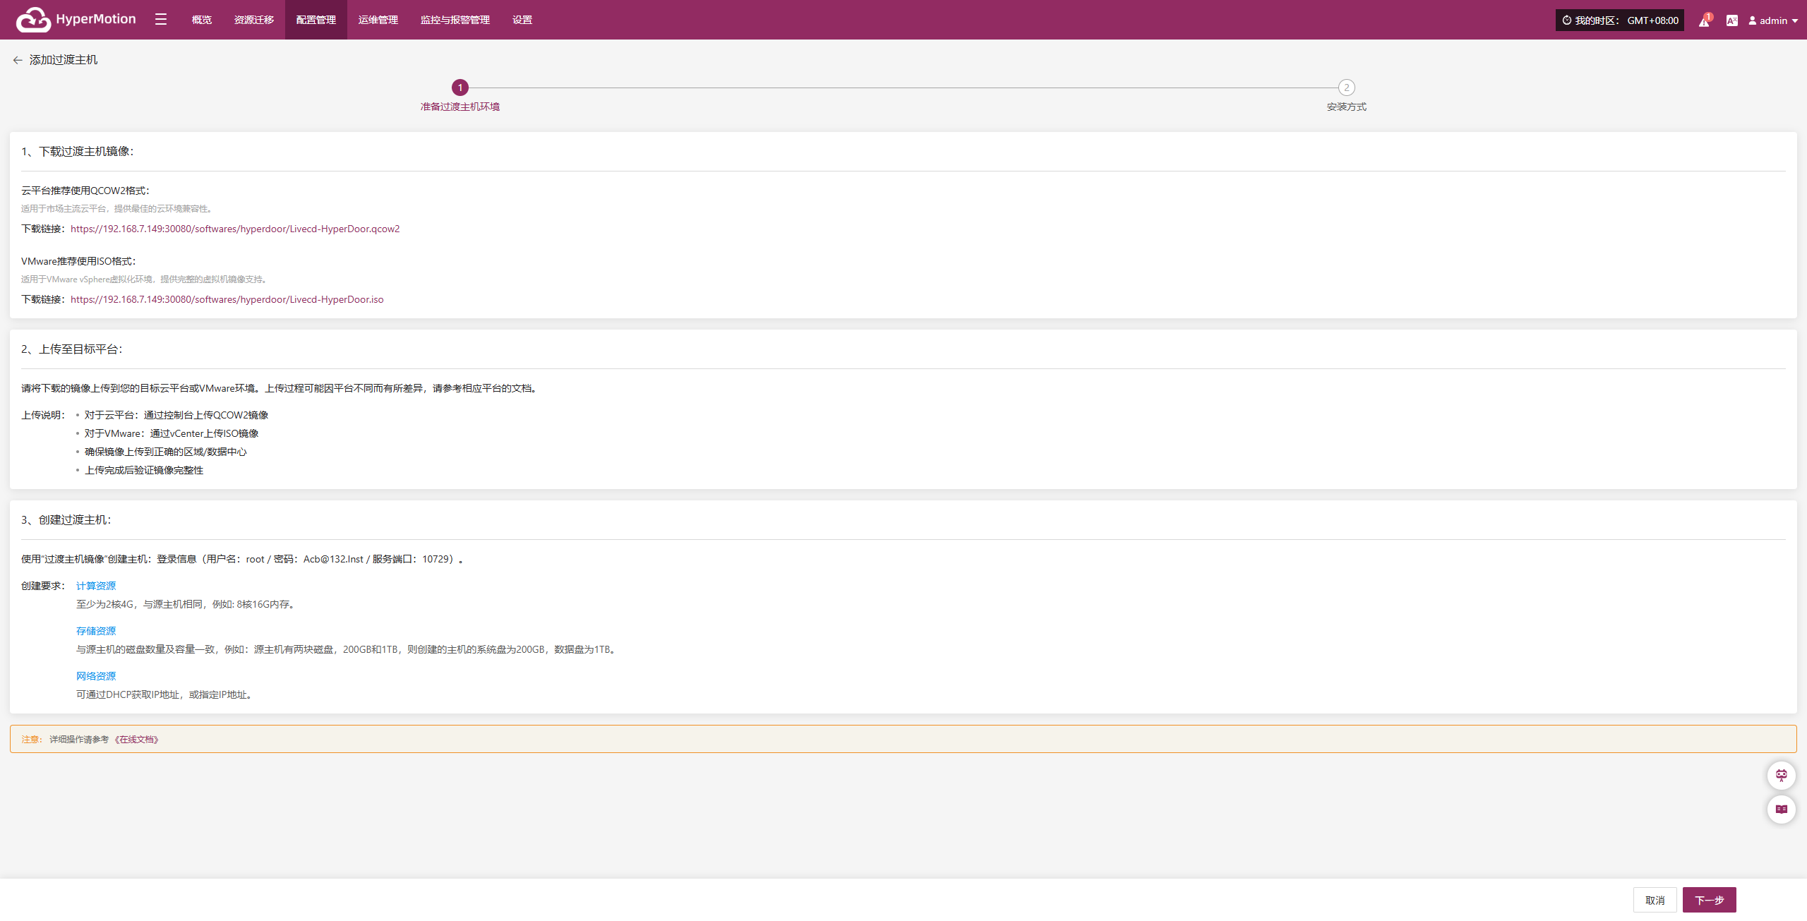Click the back arrow beside 添加过渡主机

click(18, 61)
